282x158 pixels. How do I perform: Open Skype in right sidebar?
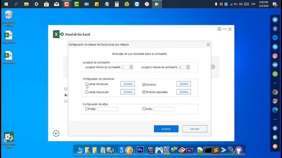tap(275, 47)
